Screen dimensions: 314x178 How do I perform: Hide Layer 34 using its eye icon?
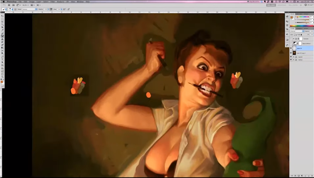click(x=291, y=48)
